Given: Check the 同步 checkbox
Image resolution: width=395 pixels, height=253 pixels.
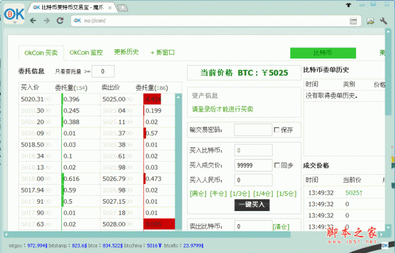Looking at the screenshot, I should [x=277, y=165].
